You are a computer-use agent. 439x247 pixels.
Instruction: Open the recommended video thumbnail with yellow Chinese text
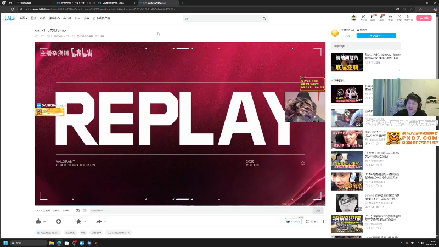coord(347,63)
